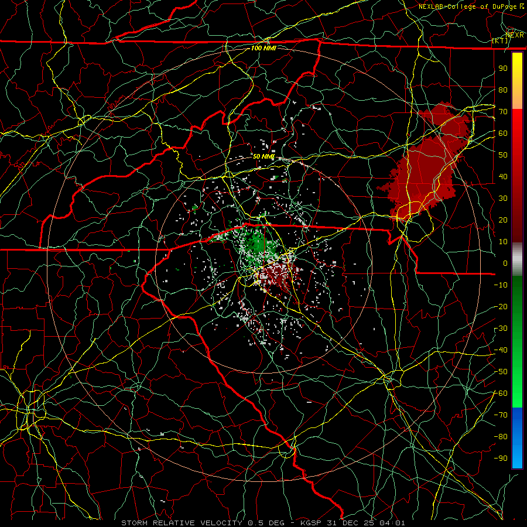Click the -90 value on the velocity scale

[501, 458]
